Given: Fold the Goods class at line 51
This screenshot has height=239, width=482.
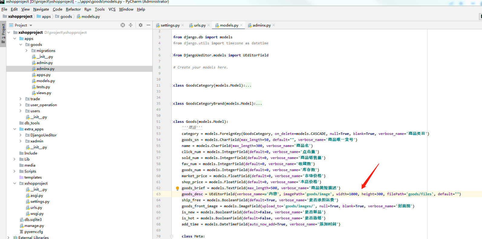Looking at the screenshot, I should tap(171, 122).
